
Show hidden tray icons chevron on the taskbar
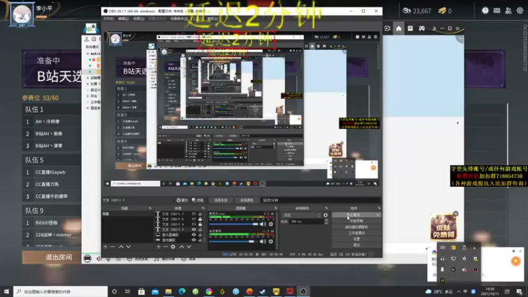(x=459, y=291)
